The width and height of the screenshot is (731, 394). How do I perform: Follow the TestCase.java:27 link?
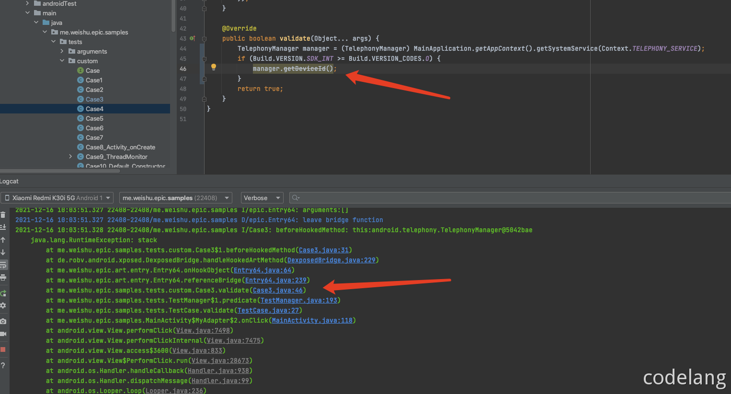pos(268,310)
